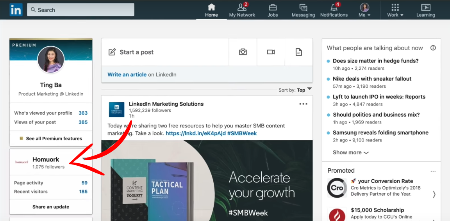Open the LinkedIn Marketing Solutions post options menu
This screenshot has height=221, width=450.
click(x=304, y=104)
